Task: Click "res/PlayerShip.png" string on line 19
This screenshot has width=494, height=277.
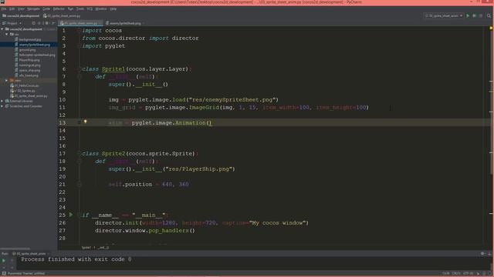Action: [x=199, y=169]
